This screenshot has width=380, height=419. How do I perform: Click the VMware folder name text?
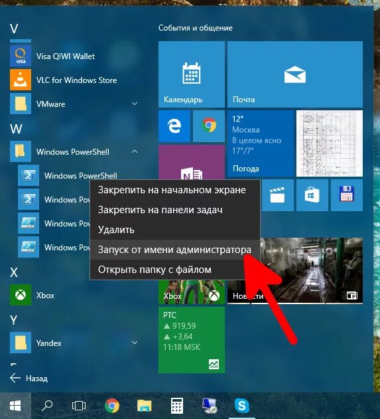pos(50,104)
